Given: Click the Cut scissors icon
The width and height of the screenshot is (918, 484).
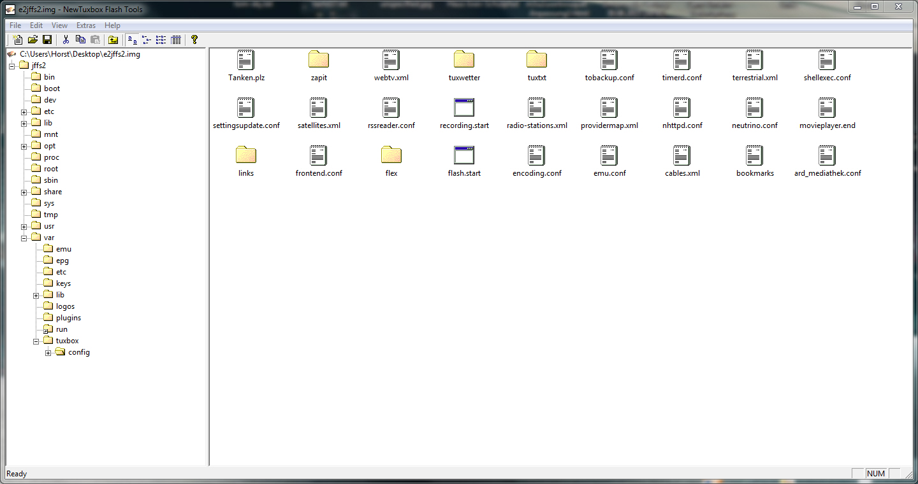Looking at the screenshot, I should click(66, 40).
